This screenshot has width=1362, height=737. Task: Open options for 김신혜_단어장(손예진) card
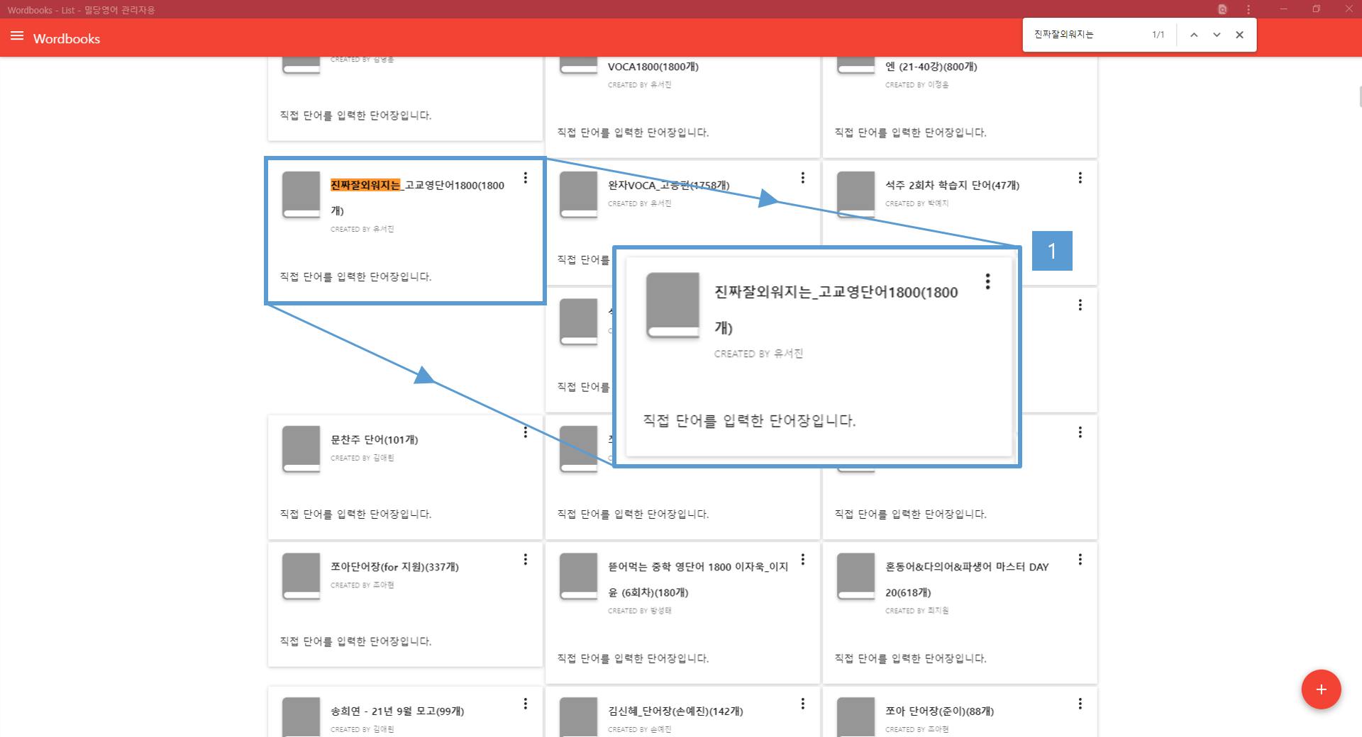802,704
